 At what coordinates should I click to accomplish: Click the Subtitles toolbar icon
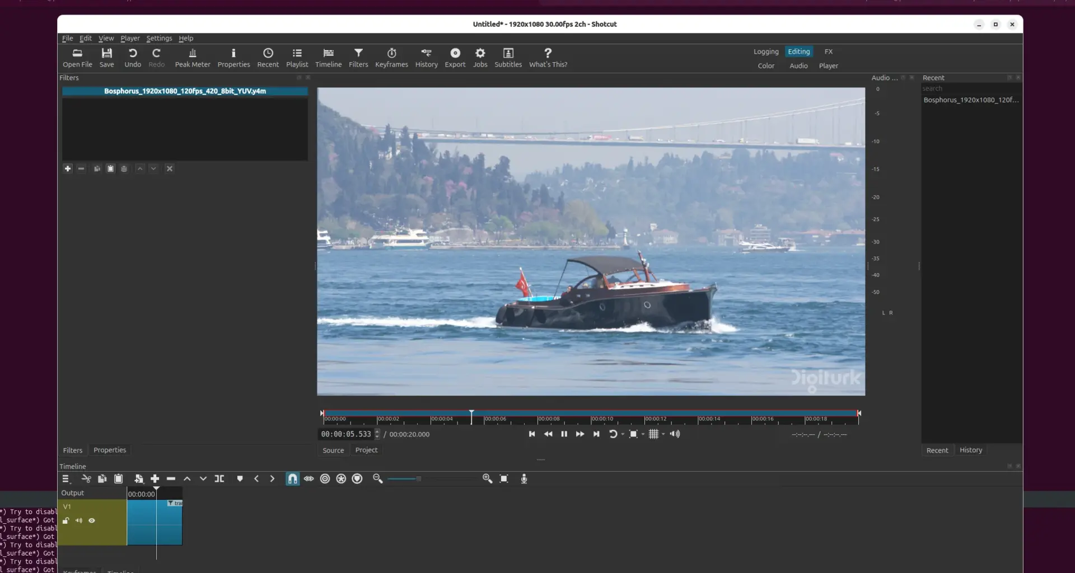[x=508, y=57]
